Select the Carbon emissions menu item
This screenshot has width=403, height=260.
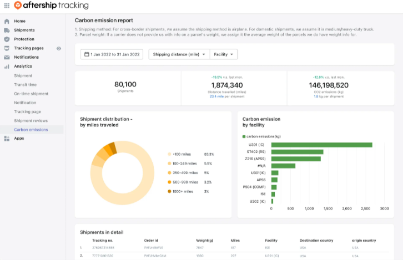(31, 130)
